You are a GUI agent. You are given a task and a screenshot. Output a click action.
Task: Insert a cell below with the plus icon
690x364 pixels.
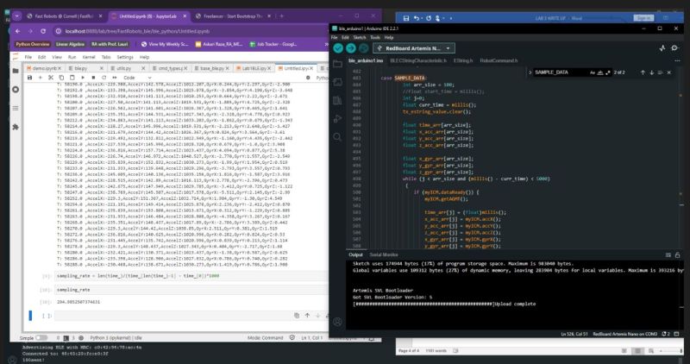pyautogui.click(x=40, y=78)
